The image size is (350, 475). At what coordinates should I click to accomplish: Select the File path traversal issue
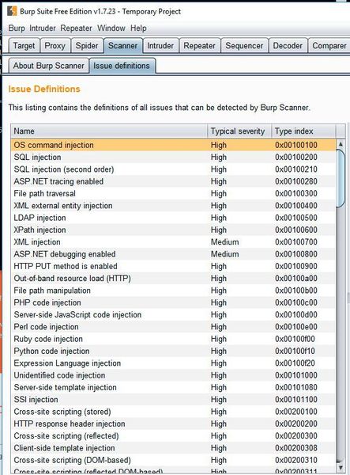click(x=173, y=194)
